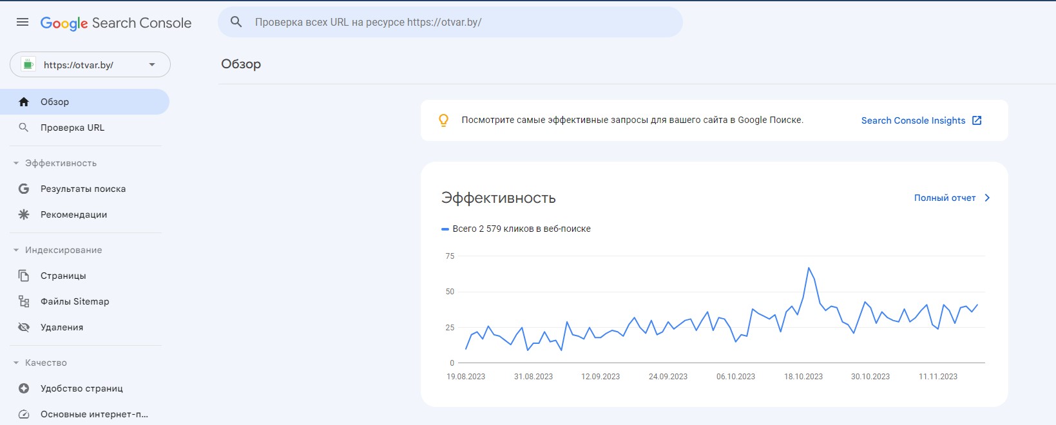The image size is (1056, 425).
Task: Click Всего 2 579 кликов legend text
Action: click(521, 229)
